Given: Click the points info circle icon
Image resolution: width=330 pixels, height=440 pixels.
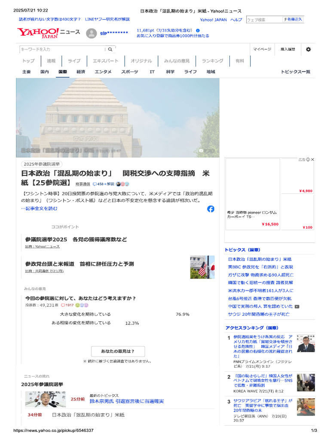Looking at the screenshot, I should pos(198,31).
